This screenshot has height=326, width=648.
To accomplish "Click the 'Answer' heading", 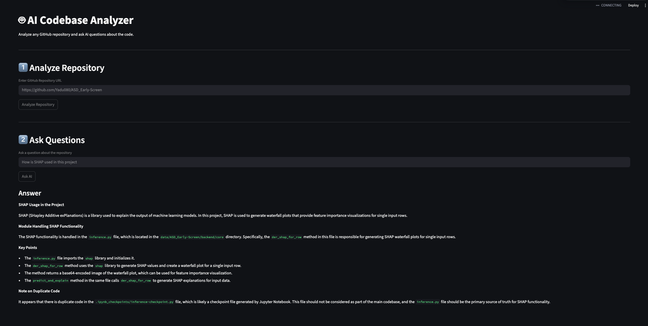I will click(30, 193).
